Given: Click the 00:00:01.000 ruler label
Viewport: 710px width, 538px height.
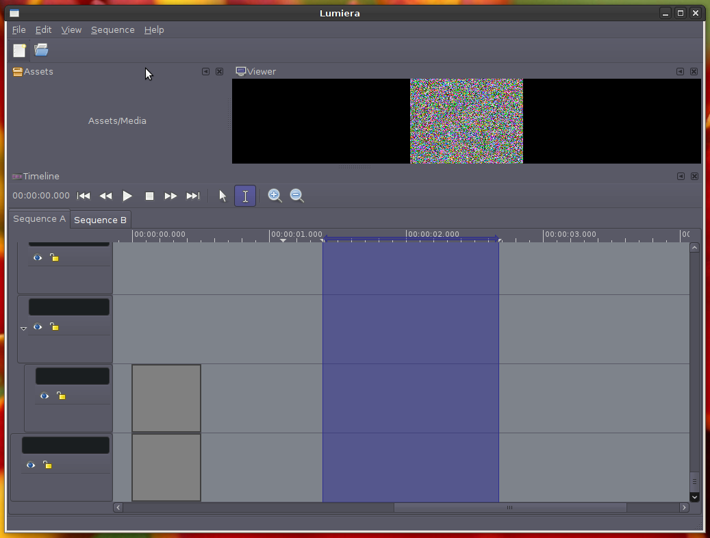Looking at the screenshot, I should coord(296,234).
